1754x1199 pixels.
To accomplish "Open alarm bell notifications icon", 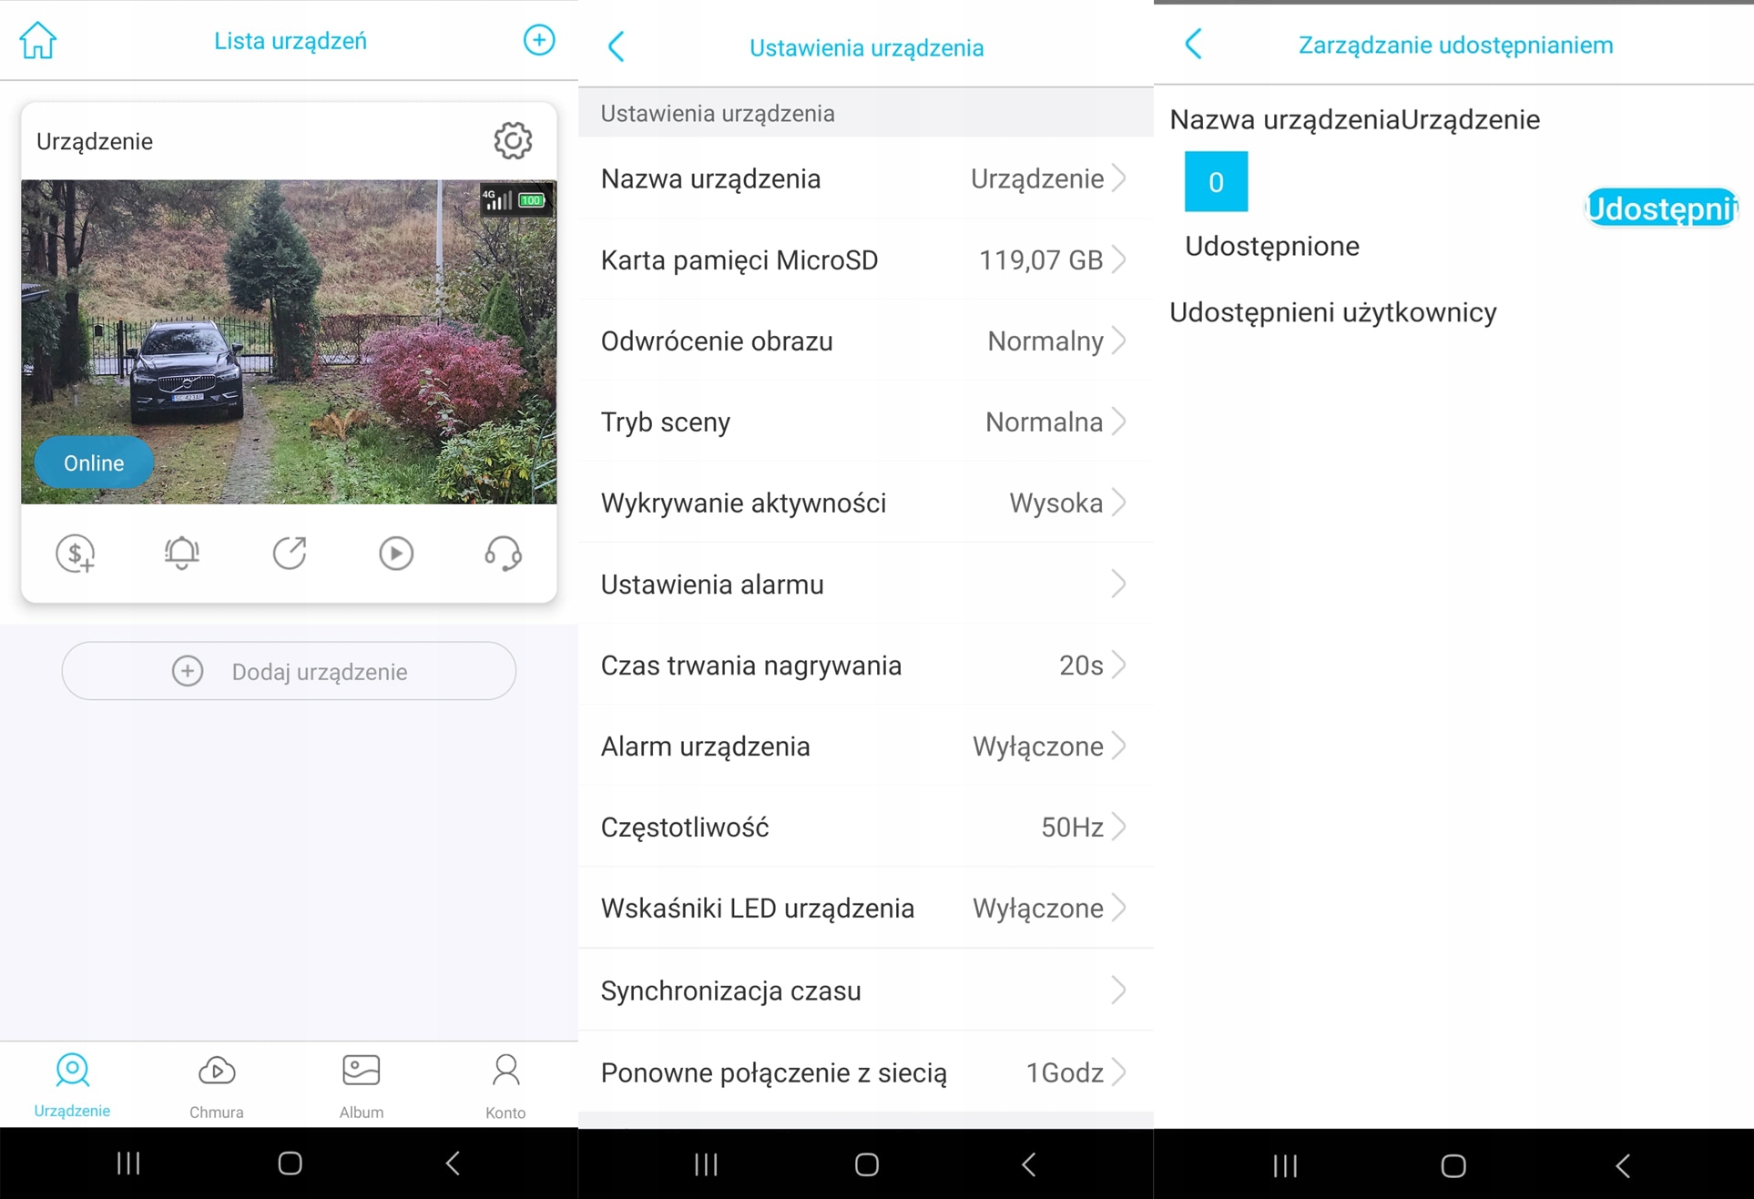I will click(x=182, y=554).
